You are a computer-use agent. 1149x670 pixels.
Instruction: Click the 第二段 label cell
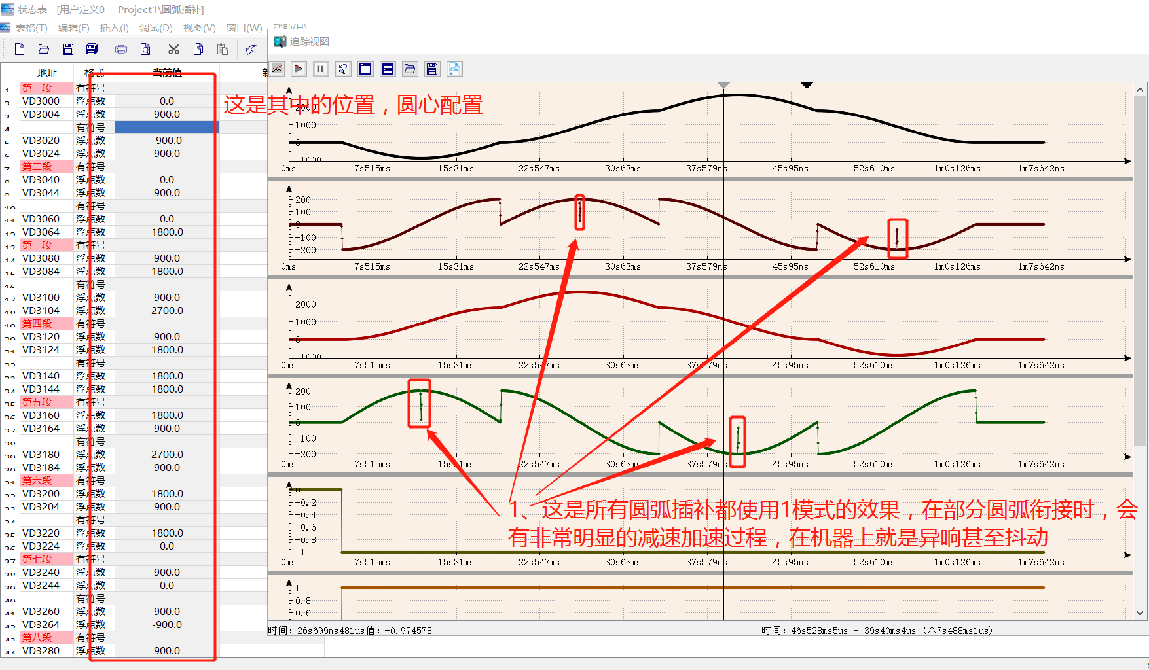pos(47,166)
